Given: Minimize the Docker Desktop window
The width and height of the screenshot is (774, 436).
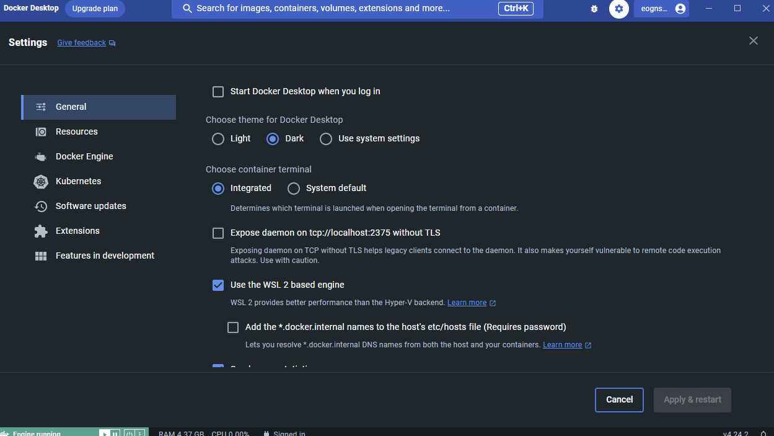Looking at the screenshot, I should pyautogui.click(x=709, y=9).
